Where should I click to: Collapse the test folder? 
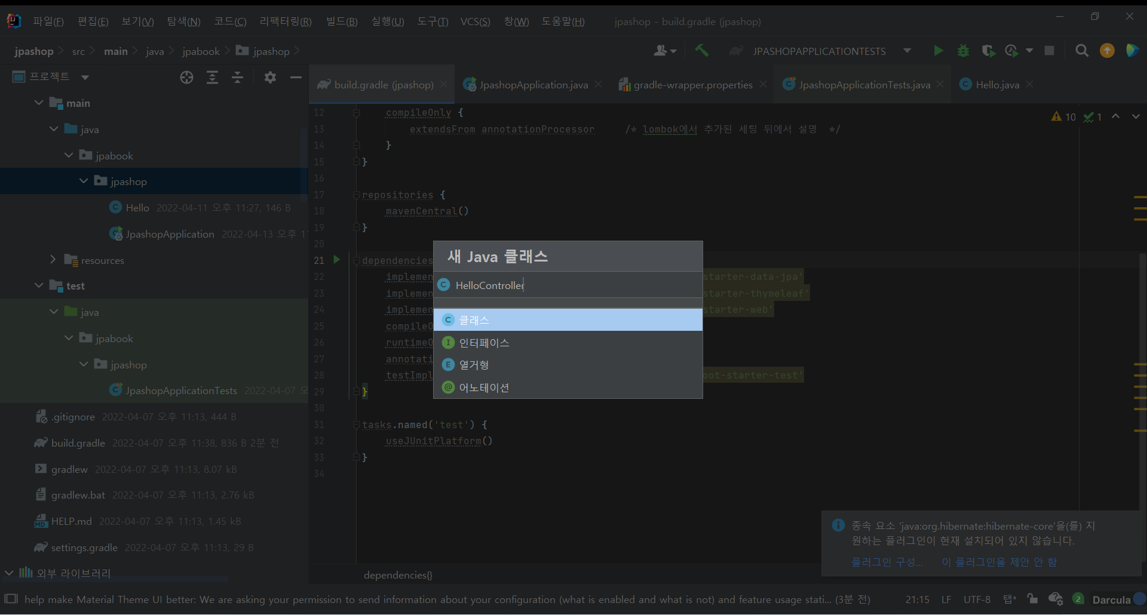click(x=39, y=285)
